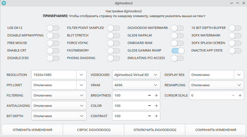Click ОТКЛЮЧИТЬ DGVOODOO2 button
The height and width of the screenshot is (137, 247).
155,130
